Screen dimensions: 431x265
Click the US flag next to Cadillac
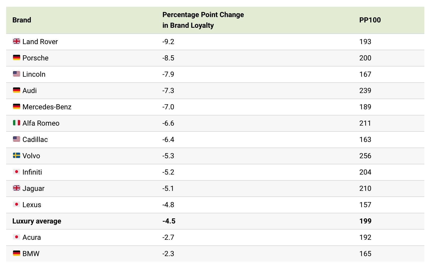tap(17, 139)
